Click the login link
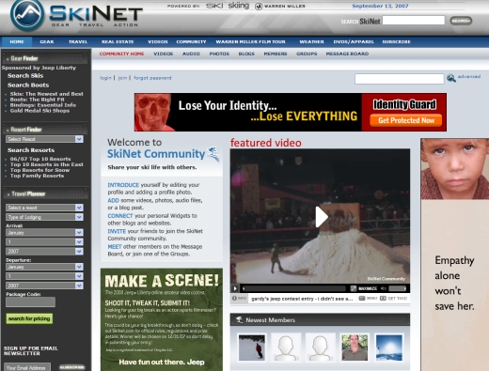Image resolution: width=489 pixels, height=371 pixels. [x=105, y=78]
